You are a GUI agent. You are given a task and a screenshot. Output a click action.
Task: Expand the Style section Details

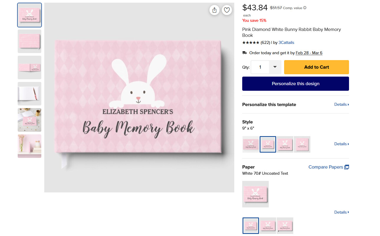pos(342,144)
